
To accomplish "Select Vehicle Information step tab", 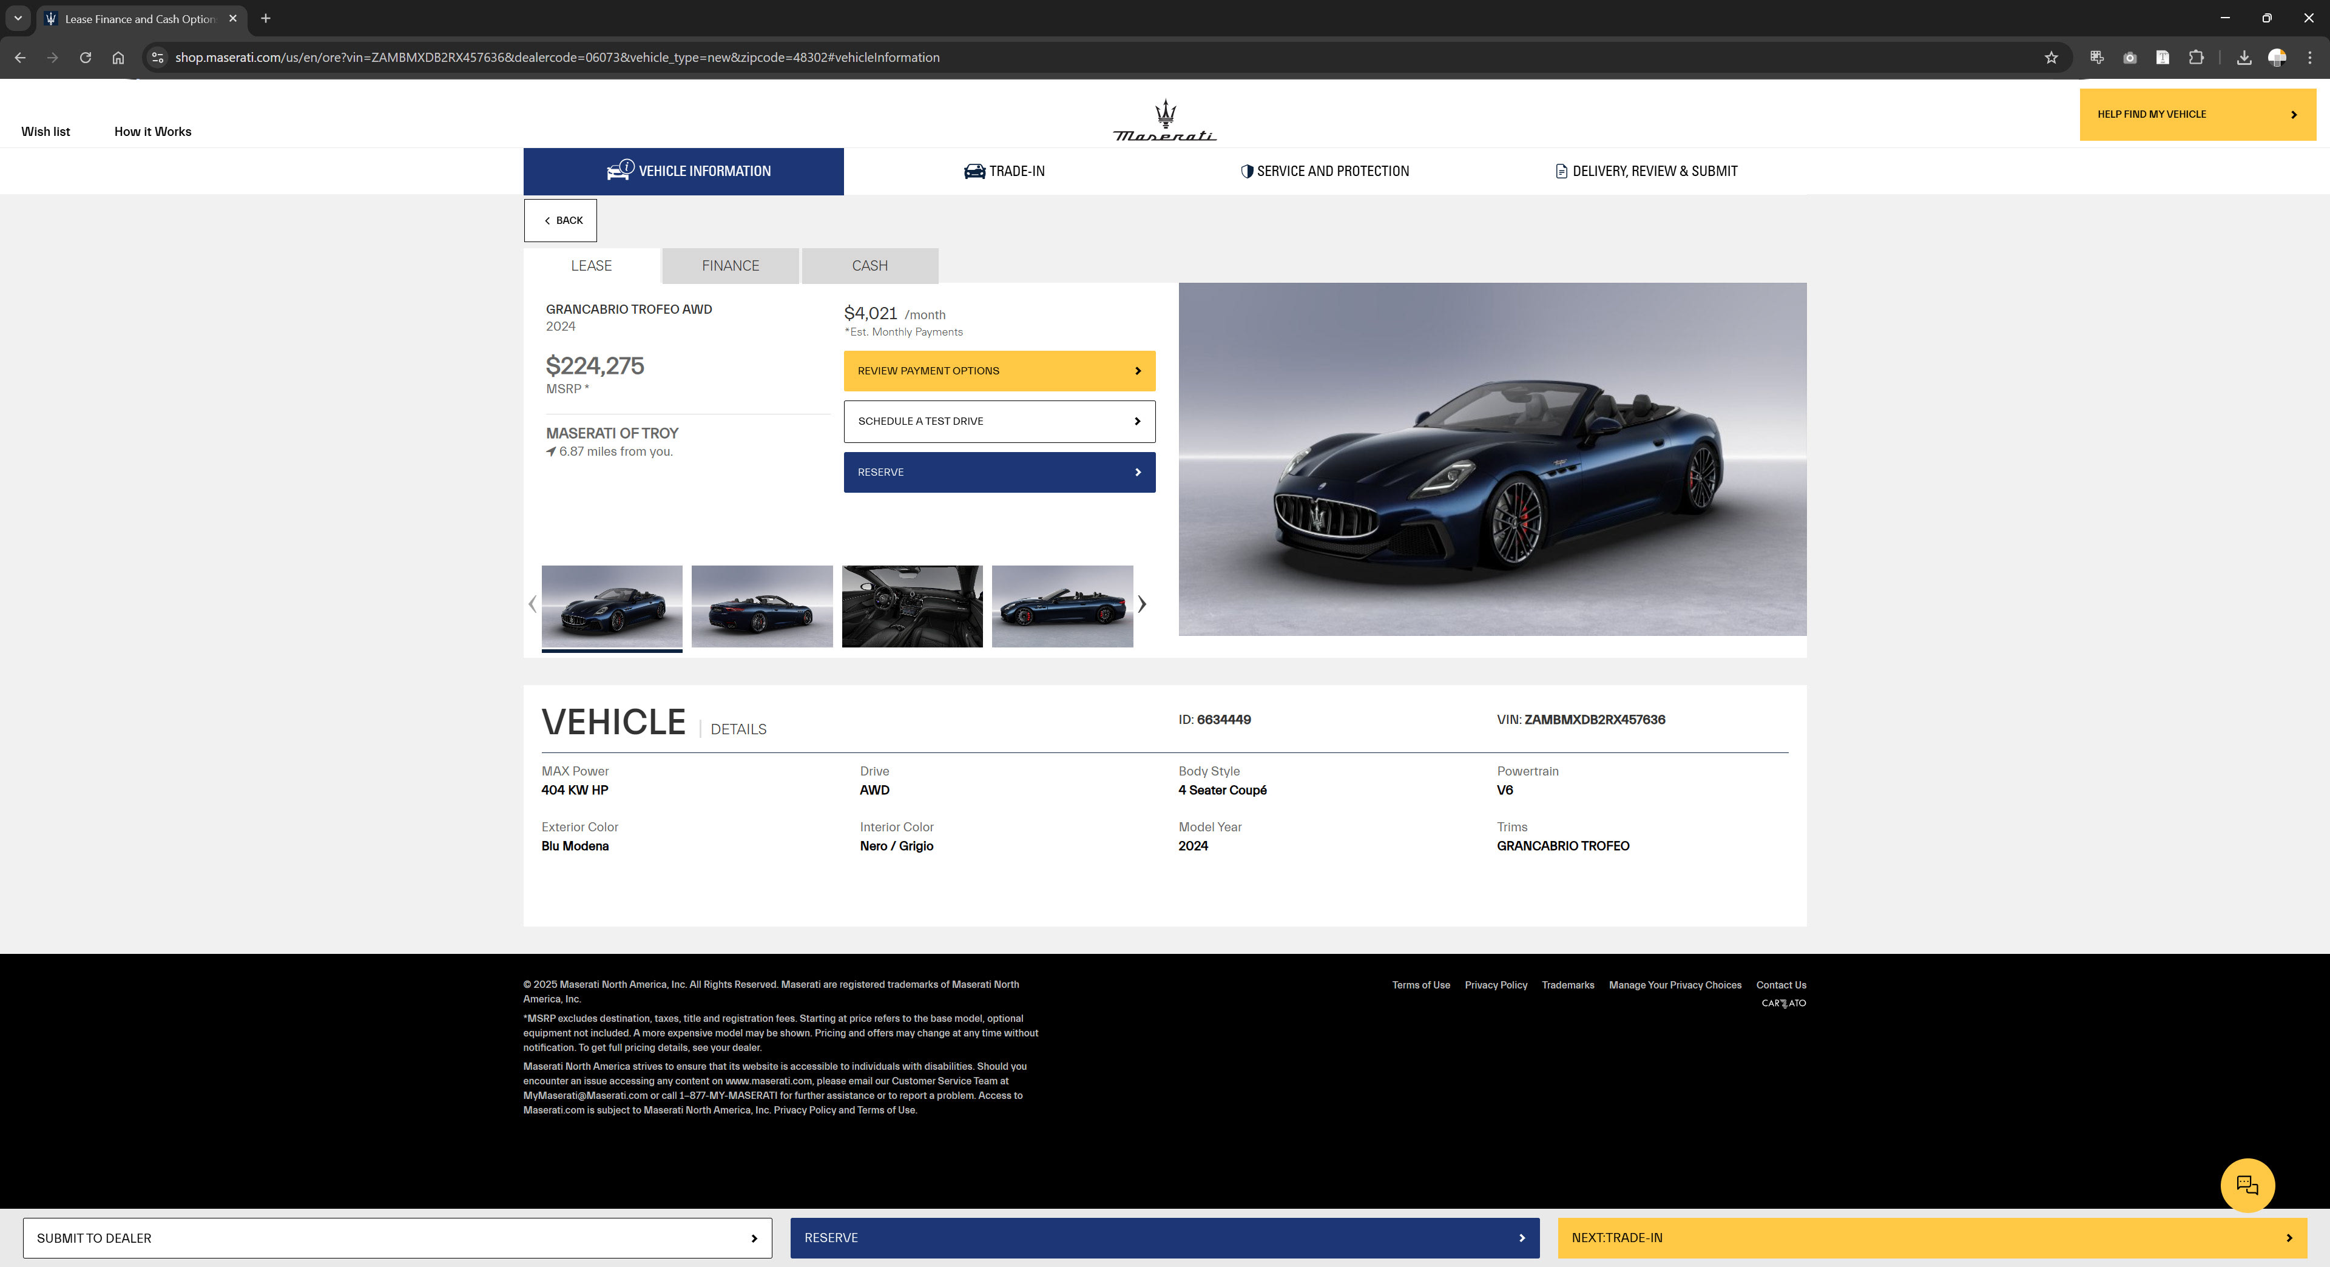I will click(x=683, y=171).
